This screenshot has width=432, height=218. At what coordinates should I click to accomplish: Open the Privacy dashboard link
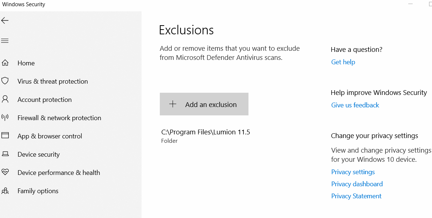click(x=357, y=184)
